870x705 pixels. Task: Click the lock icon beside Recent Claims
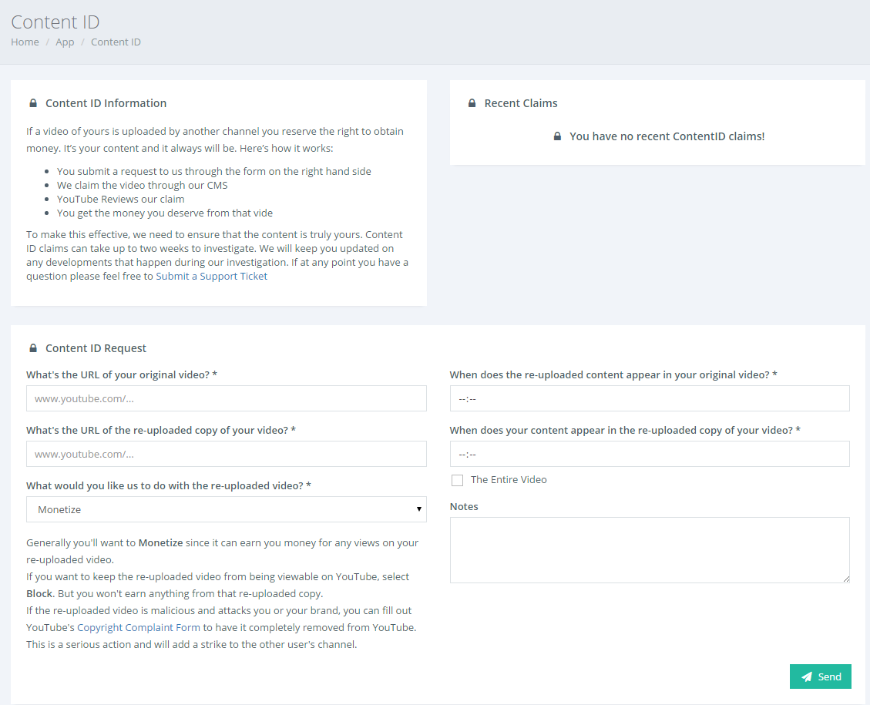tap(472, 103)
